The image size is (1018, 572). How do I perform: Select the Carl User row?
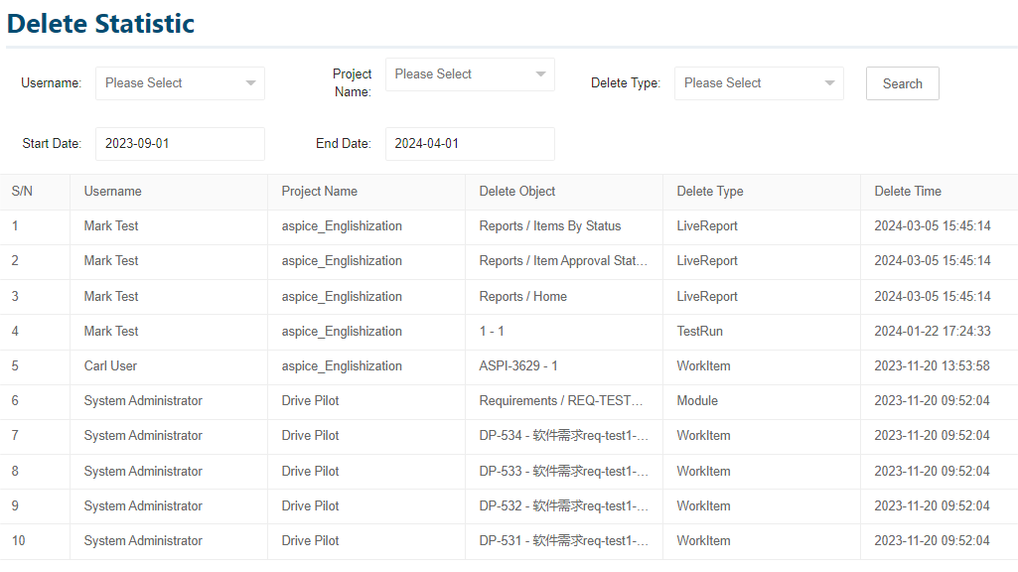click(x=509, y=366)
